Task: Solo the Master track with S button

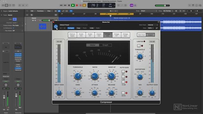Action: pos(35,20)
